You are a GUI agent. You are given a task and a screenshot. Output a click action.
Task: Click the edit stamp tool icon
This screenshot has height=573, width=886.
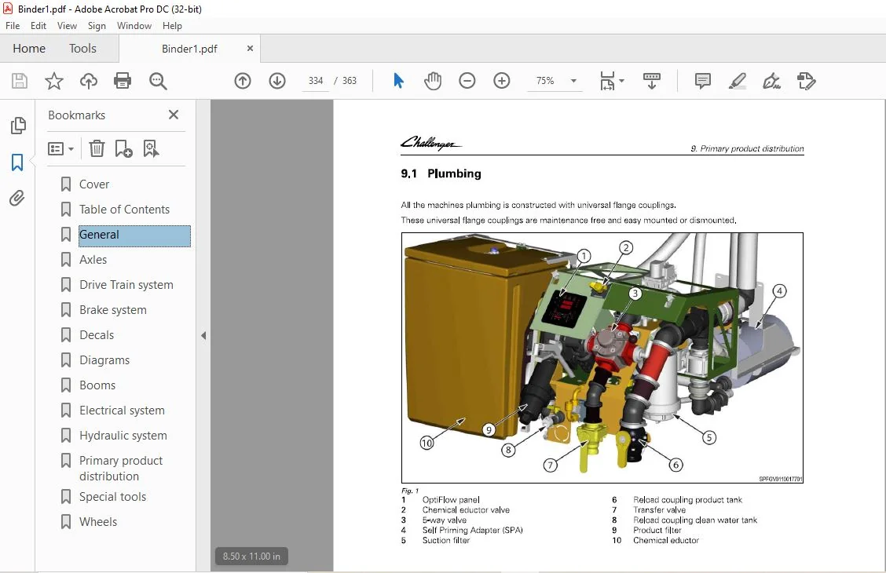(x=807, y=81)
